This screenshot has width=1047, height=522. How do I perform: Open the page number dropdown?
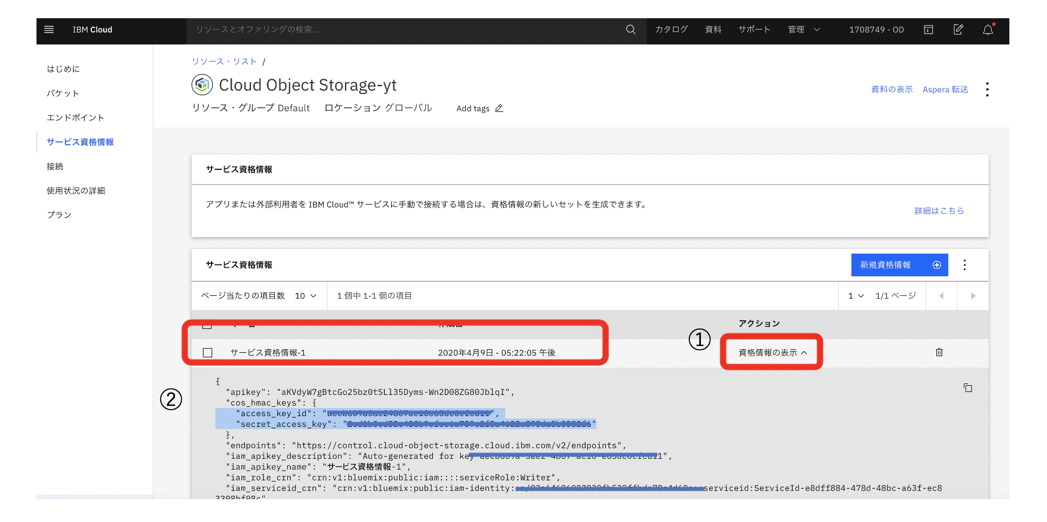click(x=856, y=296)
